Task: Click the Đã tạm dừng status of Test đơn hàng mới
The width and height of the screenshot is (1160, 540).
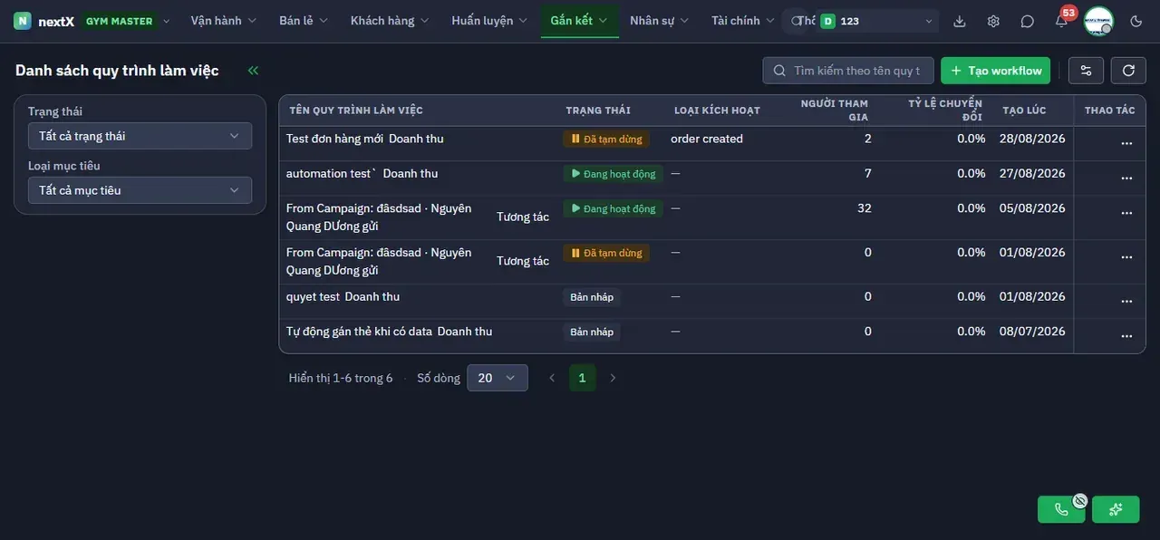Action: point(606,140)
